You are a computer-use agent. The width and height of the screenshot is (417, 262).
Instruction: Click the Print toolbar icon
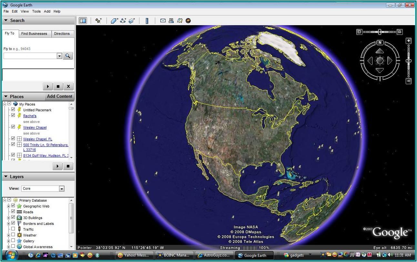(x=171, y=21)
